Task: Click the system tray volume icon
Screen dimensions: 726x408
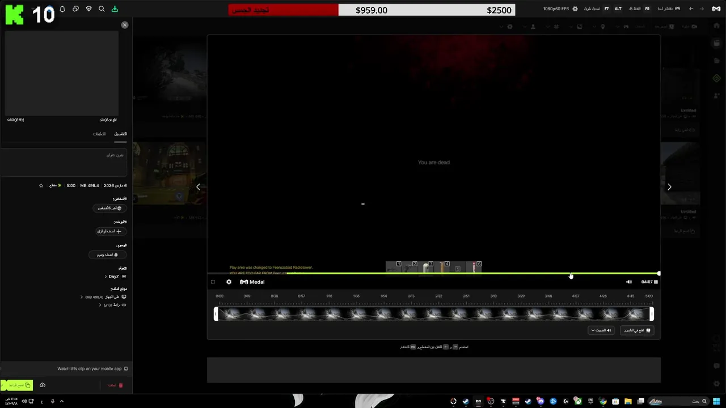Action: pyautogui.click(x=24, y=401)
